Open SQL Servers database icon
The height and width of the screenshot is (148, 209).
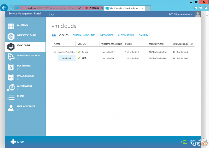11,67
